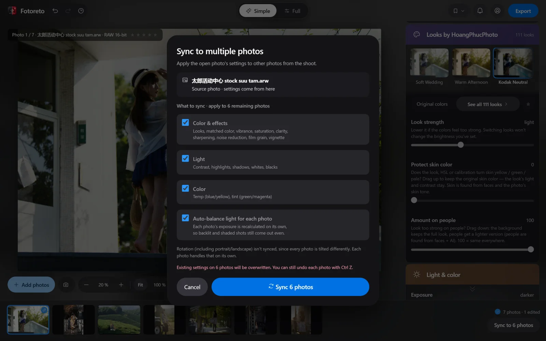Select Fit zoom option
The width and height of the screenshot is (546, 341).
(140, 285)
